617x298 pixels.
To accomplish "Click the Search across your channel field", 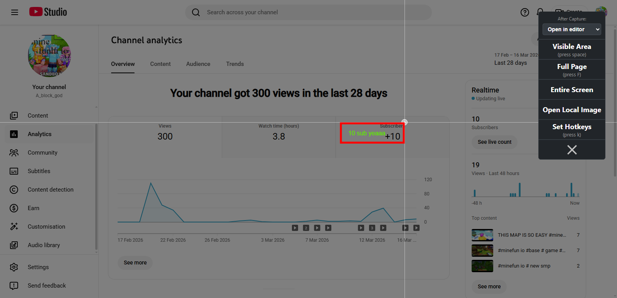I will pyautogui.click(x=308, y=12).
